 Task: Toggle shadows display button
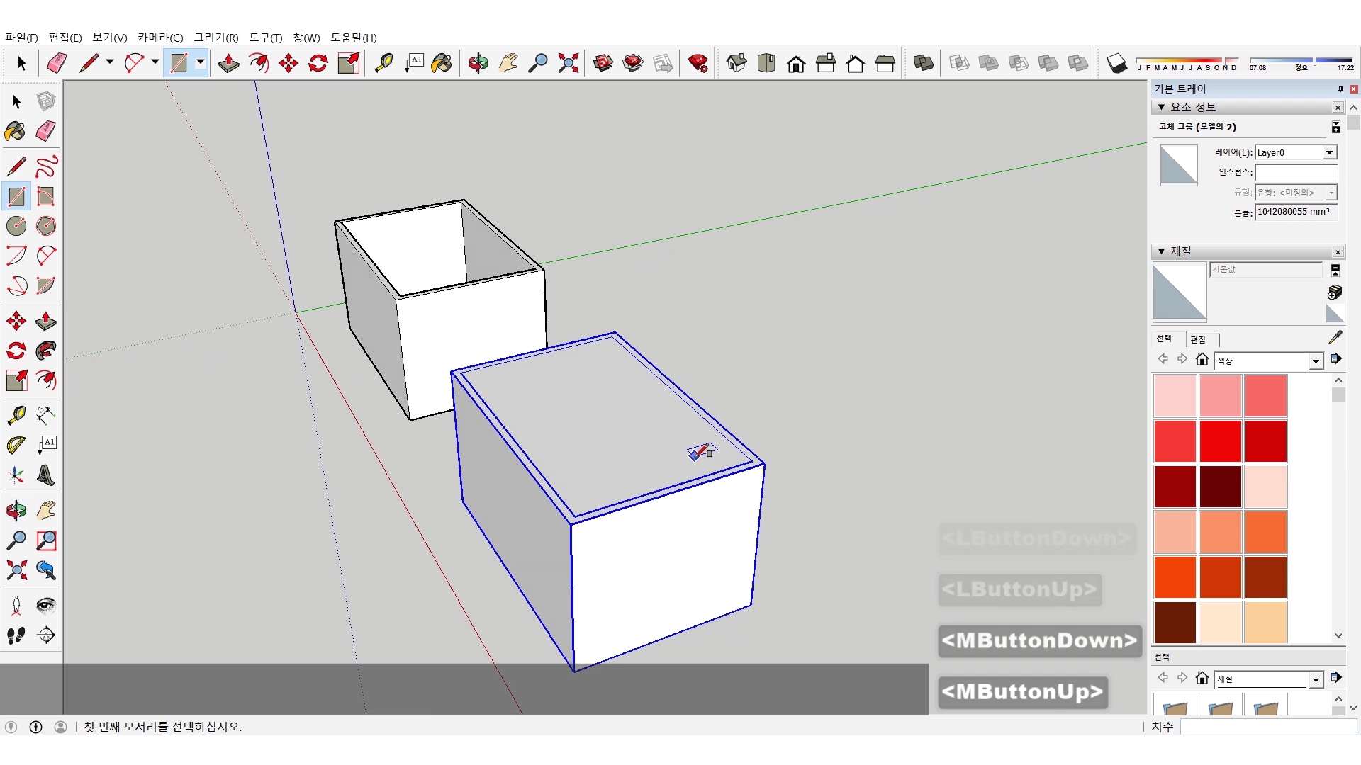coord(1116,63)
